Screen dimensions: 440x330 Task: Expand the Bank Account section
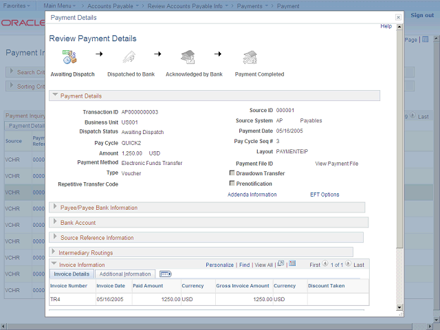tap(55, 221)
